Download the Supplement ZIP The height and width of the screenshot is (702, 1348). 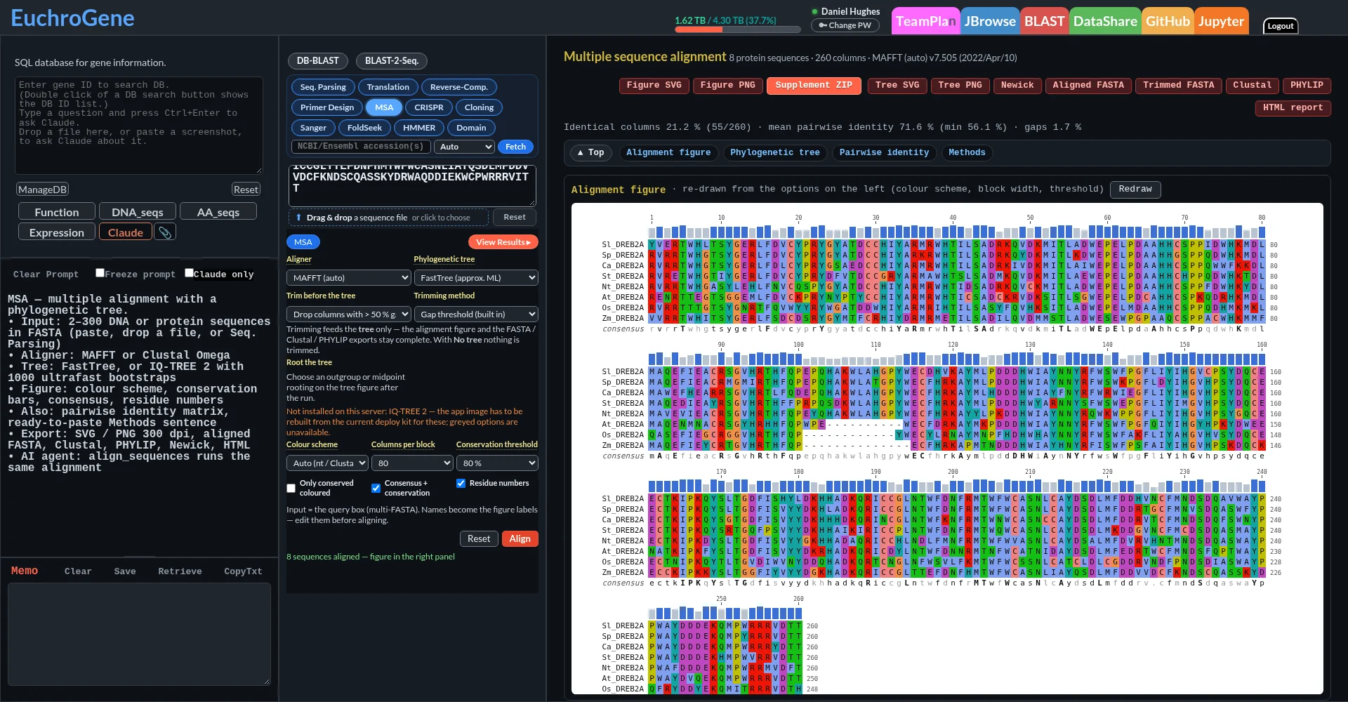pos(814,86)
